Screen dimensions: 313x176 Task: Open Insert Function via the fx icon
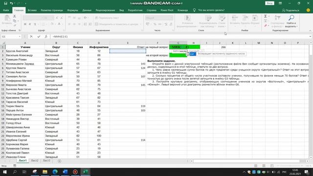46,37
